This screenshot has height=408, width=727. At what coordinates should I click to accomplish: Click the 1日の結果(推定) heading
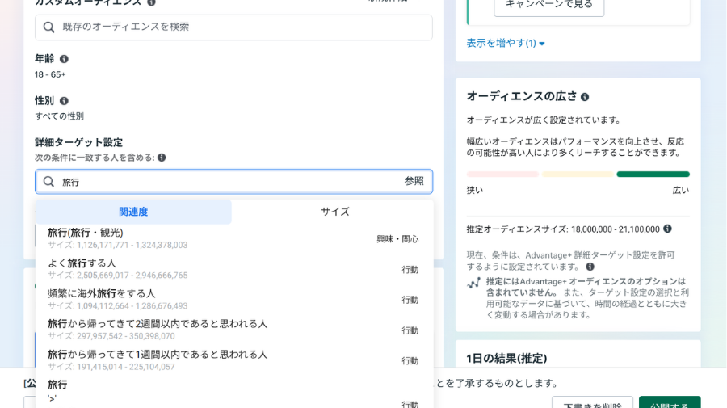[x=506, y=359]
